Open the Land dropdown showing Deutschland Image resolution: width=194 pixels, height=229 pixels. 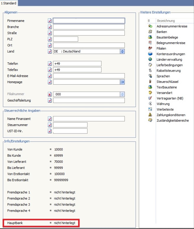pyautogui.click(x=122, y=51)
